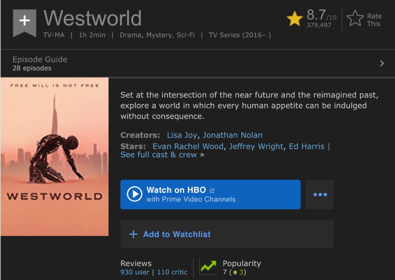Click plus icon in Add to Watchlist

tap(133, 234)
